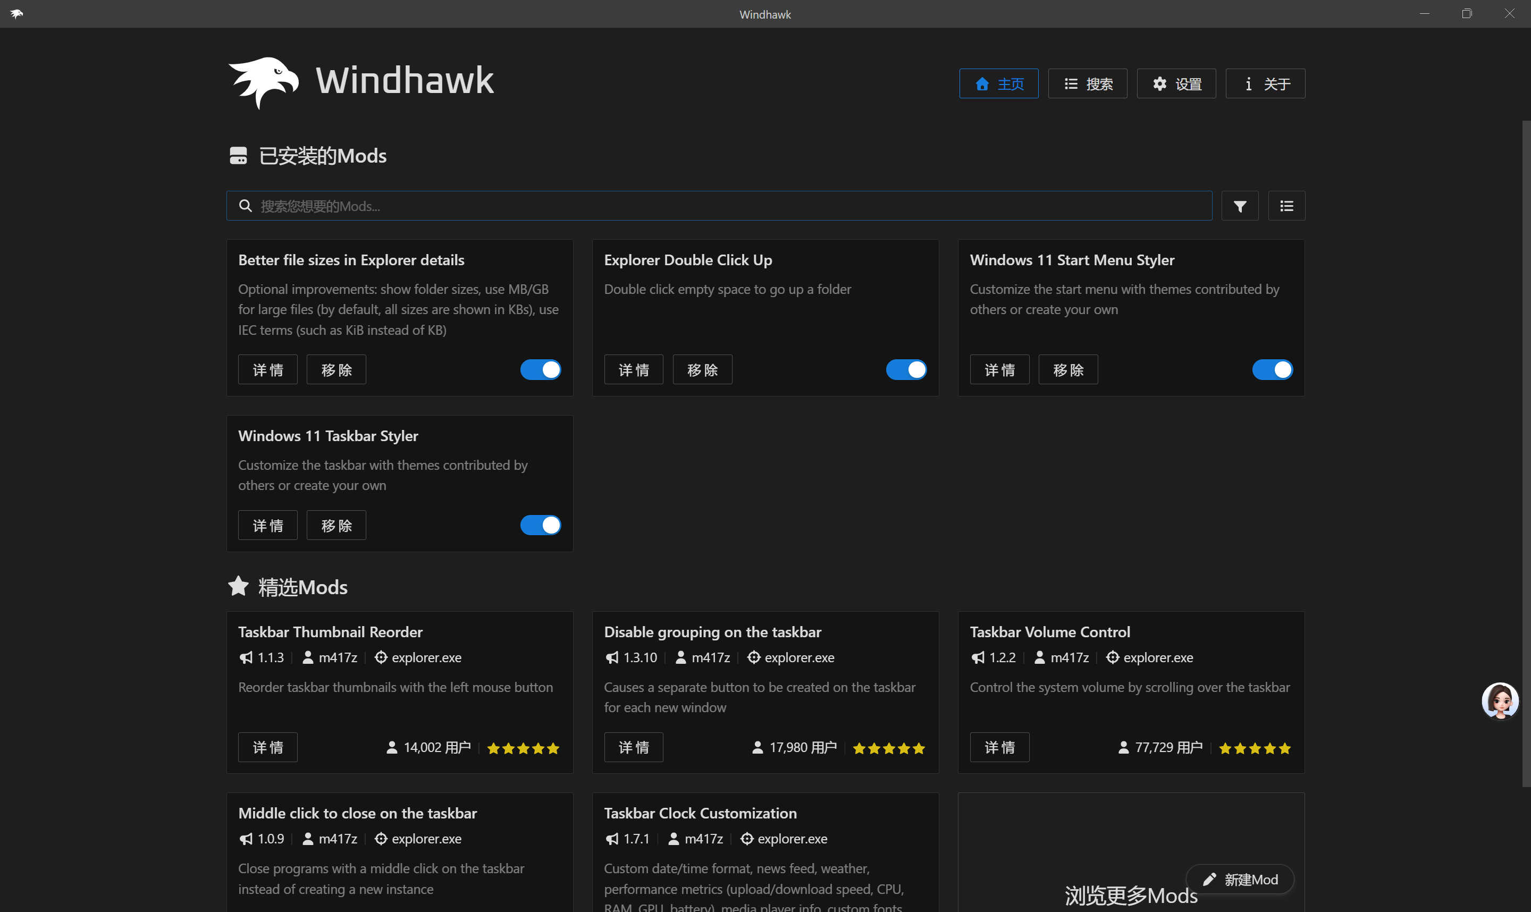Image resolution: width=1531 pixels, height=912 pixels.
Task: Switch Windows 11 Start Menu Styler off
Action: tap(1272, 369)
